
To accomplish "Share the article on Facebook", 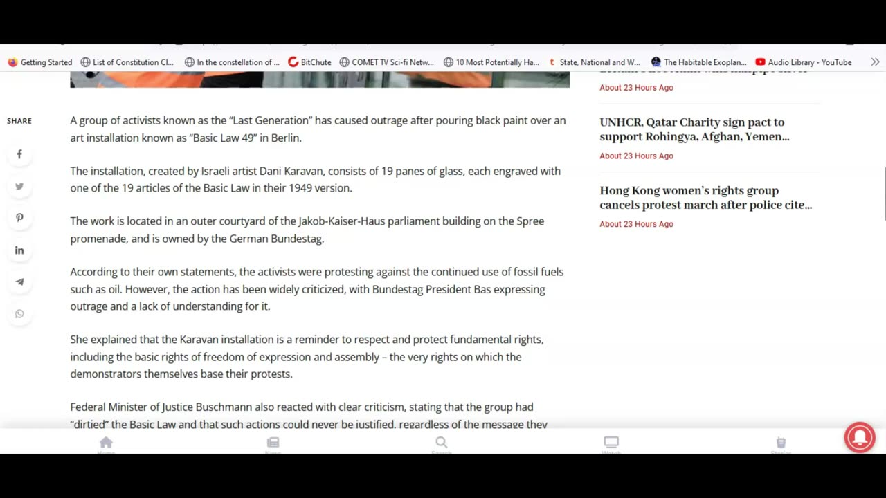I will click(19, 154).
